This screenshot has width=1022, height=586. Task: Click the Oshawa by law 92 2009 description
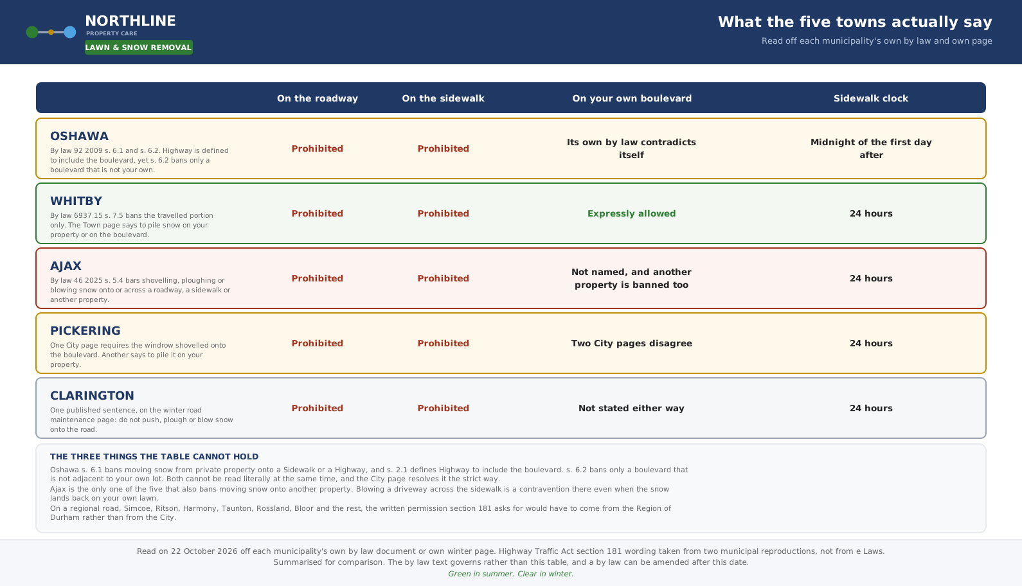[x=139, y=160]
